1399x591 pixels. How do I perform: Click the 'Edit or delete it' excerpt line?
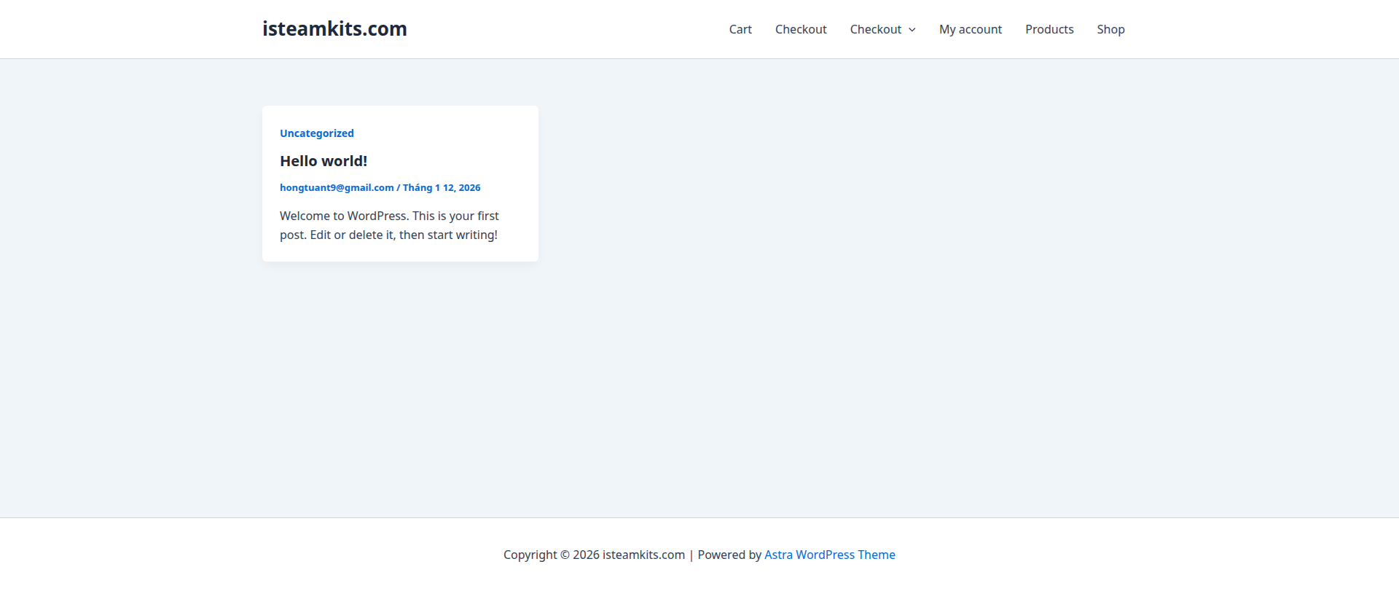[x=388, y=235]
